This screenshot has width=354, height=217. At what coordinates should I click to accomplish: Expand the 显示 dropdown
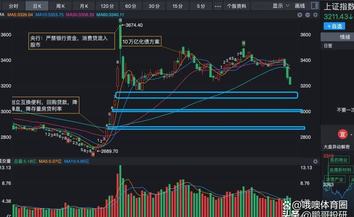coord(281,6)
